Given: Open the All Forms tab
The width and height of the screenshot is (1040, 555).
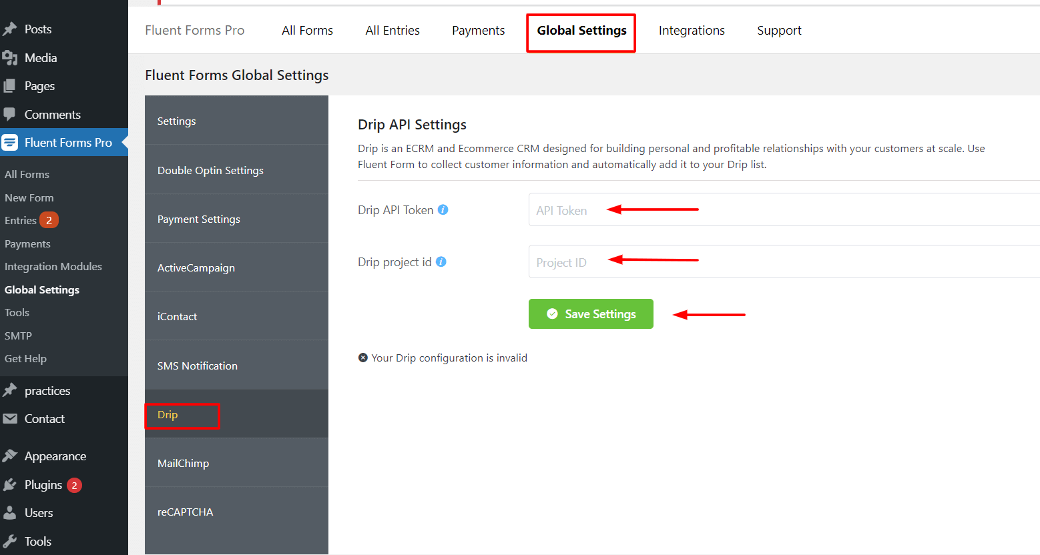Looking at the screenshot, I should pos(307,31).
